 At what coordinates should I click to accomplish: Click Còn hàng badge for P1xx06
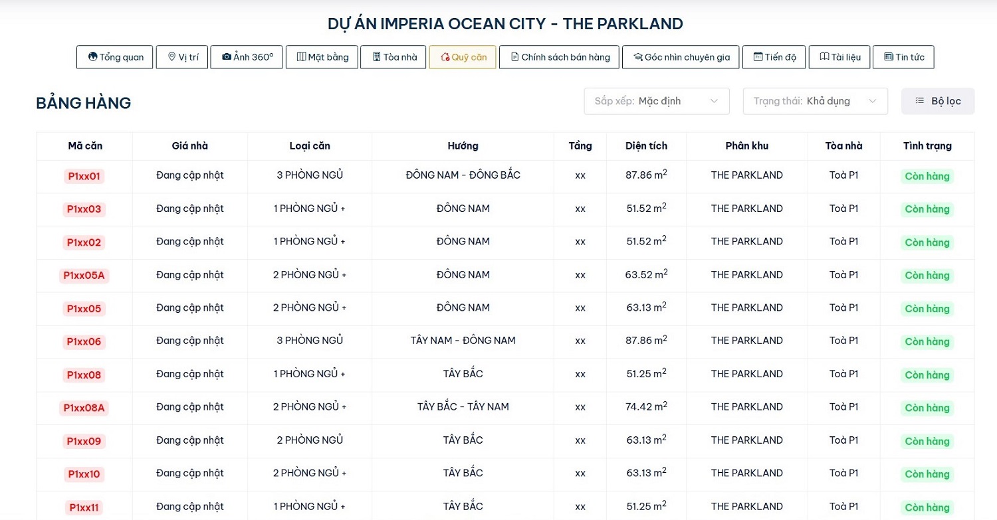coord(927,342)
